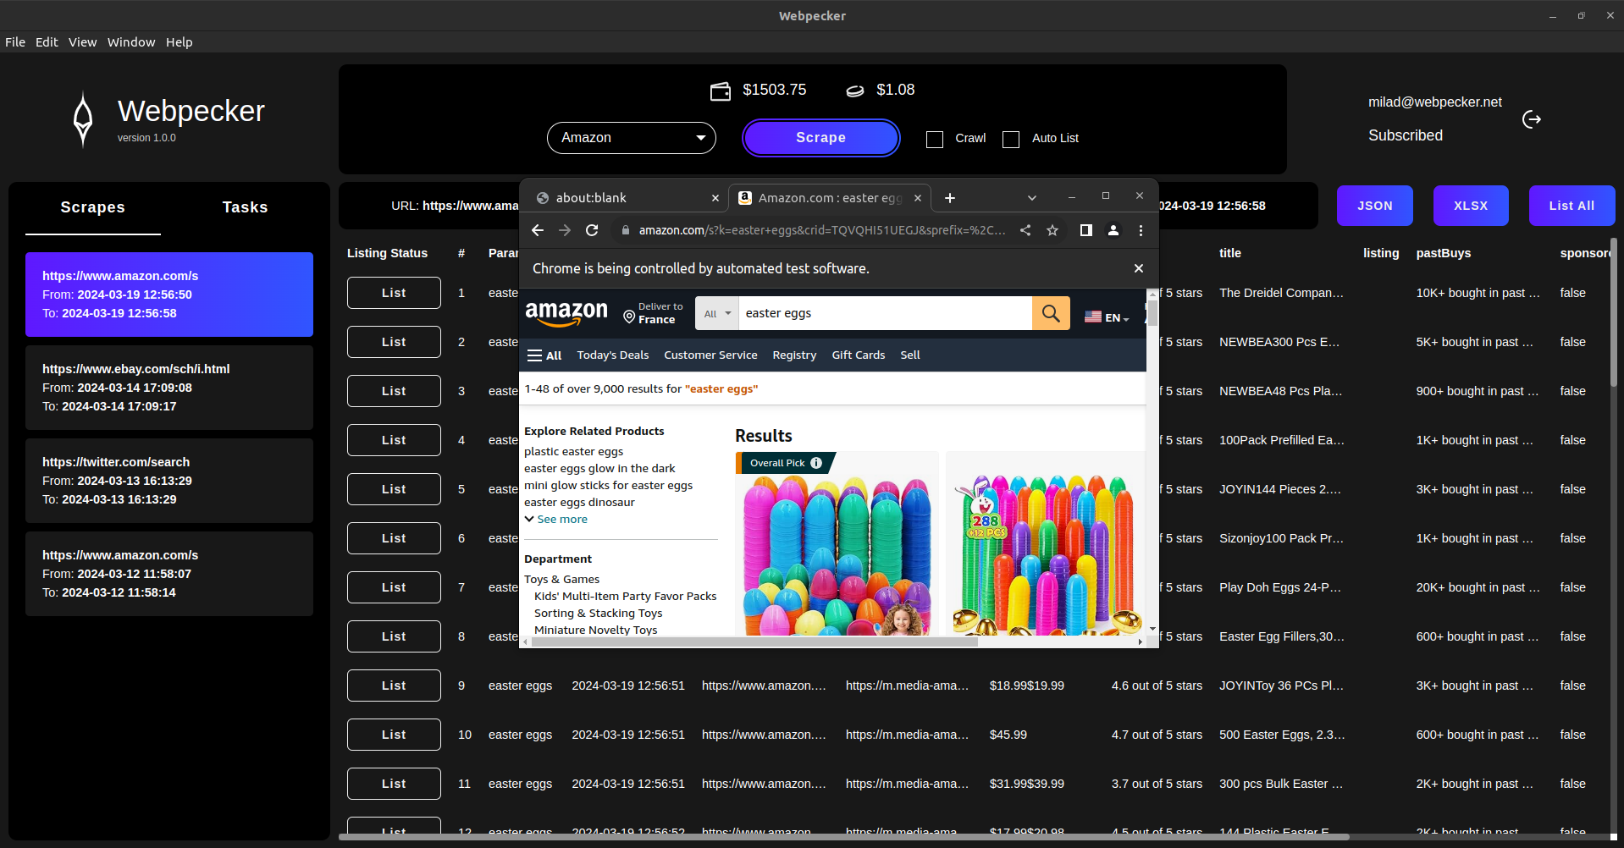Switch to the Tasks tab
Image resolution: width=1624 pixels, height=848 pixels.
pos(245,208)
